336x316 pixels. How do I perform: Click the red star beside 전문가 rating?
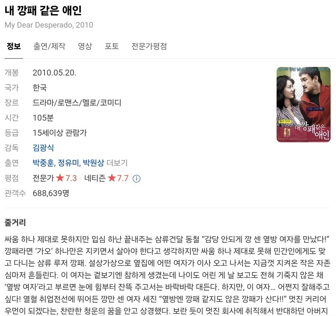pos(60,178)
